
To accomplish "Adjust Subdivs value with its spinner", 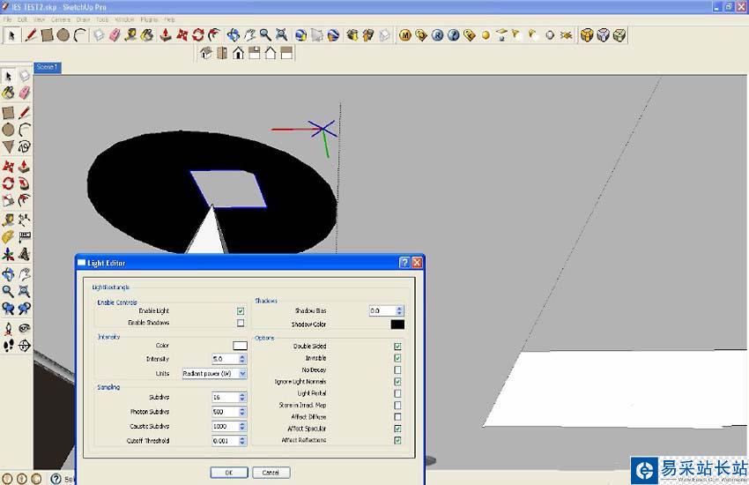I will 242,397.
